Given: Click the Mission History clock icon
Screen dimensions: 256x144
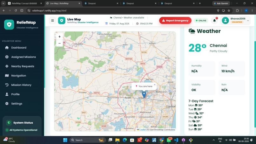Looking at the screenshot, I should pyautogui.click(x=7, y=85).
